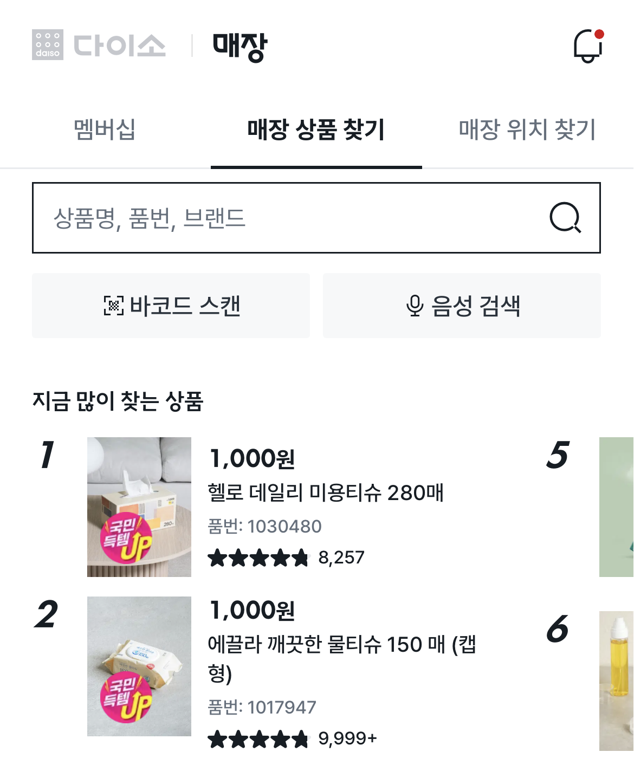Open the rank 5 product image
The height and width of the screenshot is (765, 634).
click(x=617, y=507)
